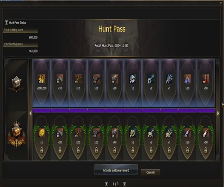Show next rewards with right arrow

point(218,113)
